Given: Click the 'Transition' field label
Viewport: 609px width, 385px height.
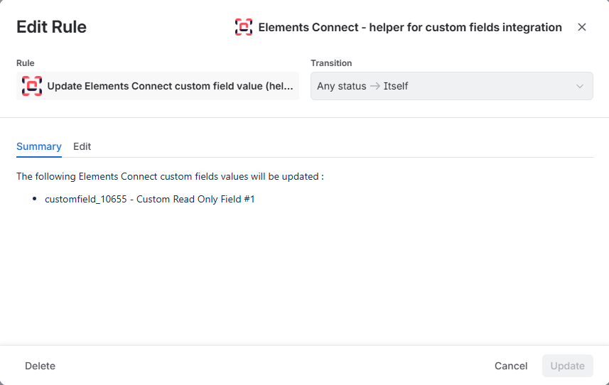Looking at the screenshot, I should point(331,63).
